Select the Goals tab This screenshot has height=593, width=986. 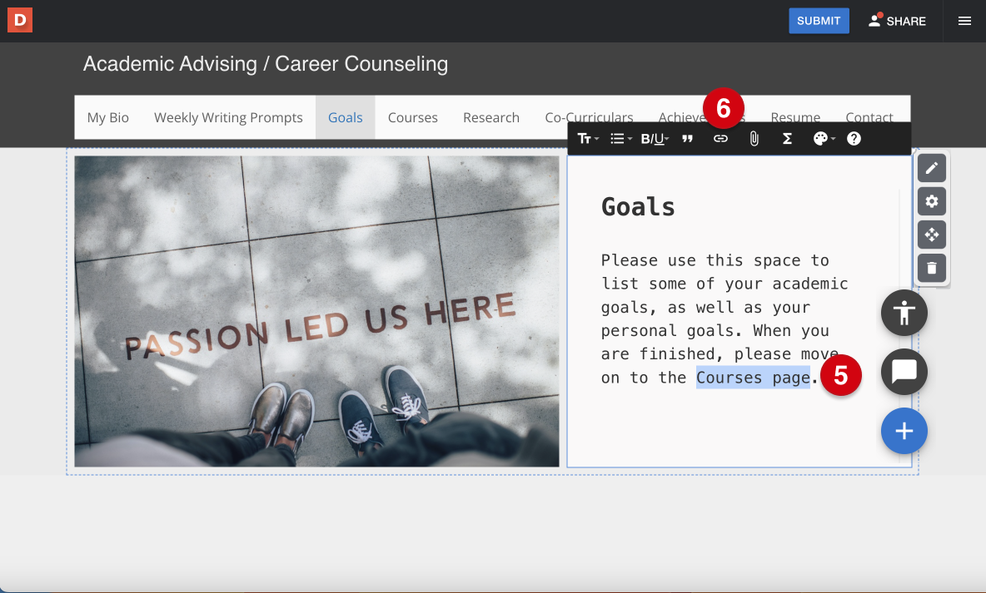(346, 117)
